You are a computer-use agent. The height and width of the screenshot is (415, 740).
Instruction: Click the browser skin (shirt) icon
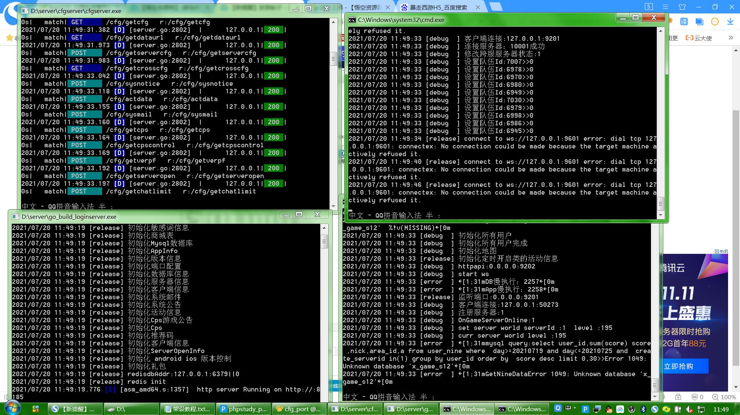point(682,7)
